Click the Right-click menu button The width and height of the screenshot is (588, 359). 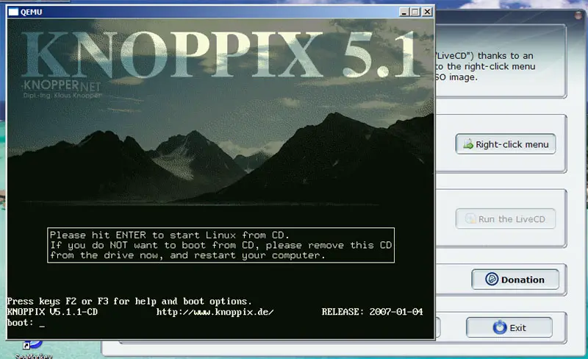(x=506, y=144)
